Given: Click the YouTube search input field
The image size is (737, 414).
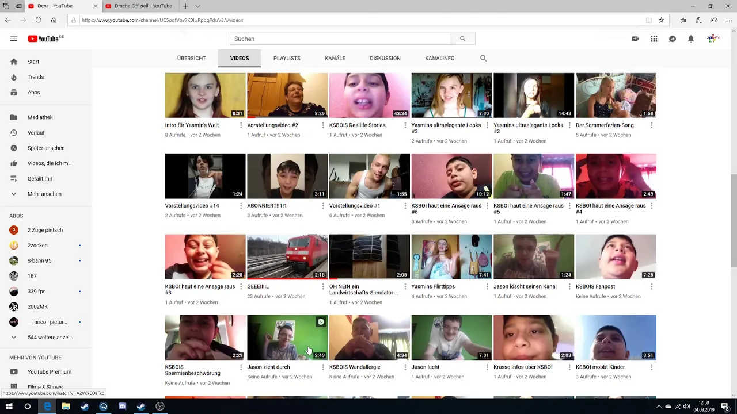Looking at the screenshot, I should click(x=340, y=39).
